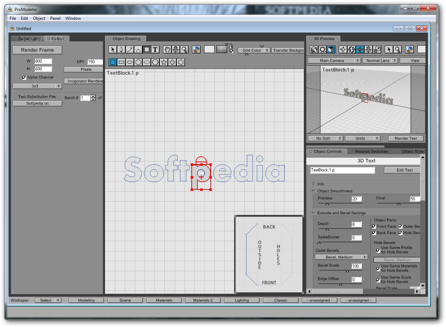Select the magnifier zoom tool in 3D Preview
The height and width of the screenshot is (327, 446).
398,49
